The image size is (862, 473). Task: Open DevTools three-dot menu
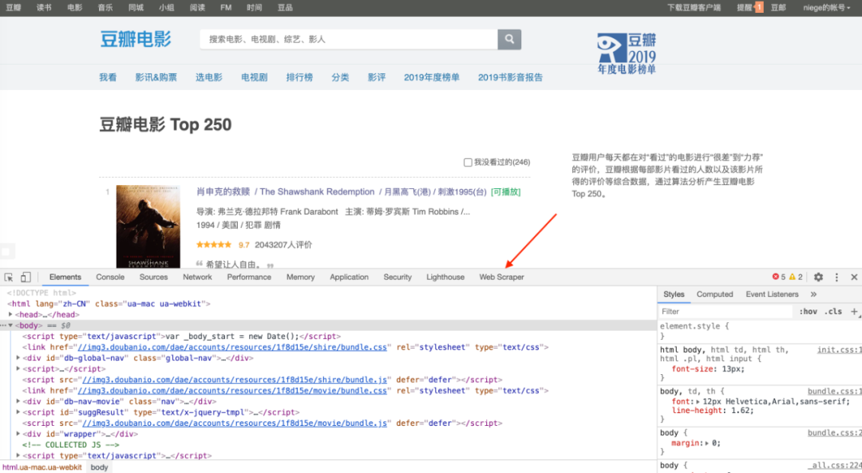(836, 278)
